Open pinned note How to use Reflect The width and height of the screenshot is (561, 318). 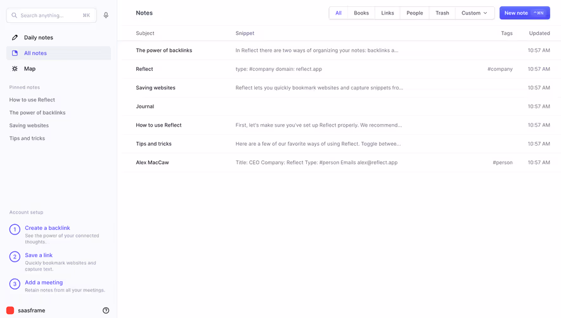click(32, 100)
